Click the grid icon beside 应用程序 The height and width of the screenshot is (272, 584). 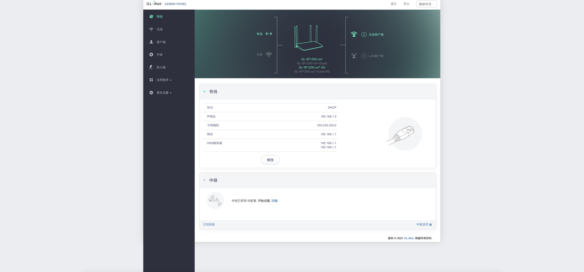pos(151,80)
